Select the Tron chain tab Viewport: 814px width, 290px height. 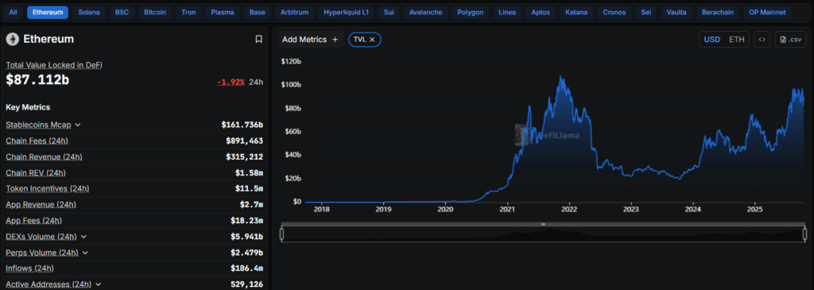point(189,12)
